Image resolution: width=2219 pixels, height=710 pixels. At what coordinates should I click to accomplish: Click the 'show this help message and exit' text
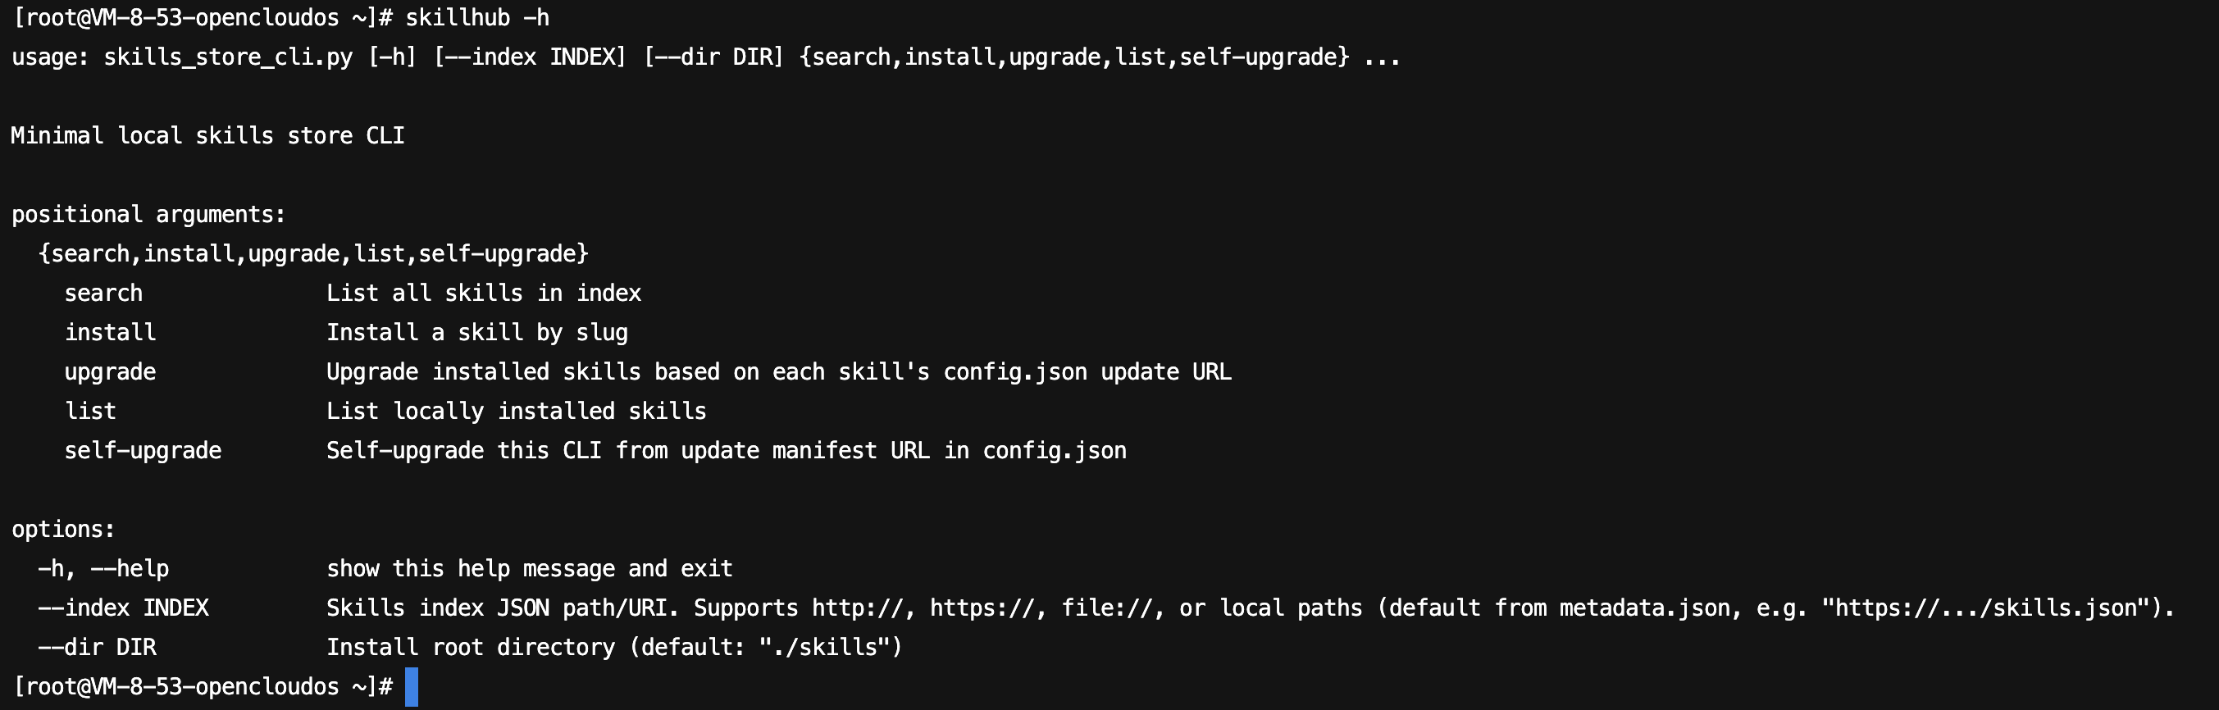529,569
